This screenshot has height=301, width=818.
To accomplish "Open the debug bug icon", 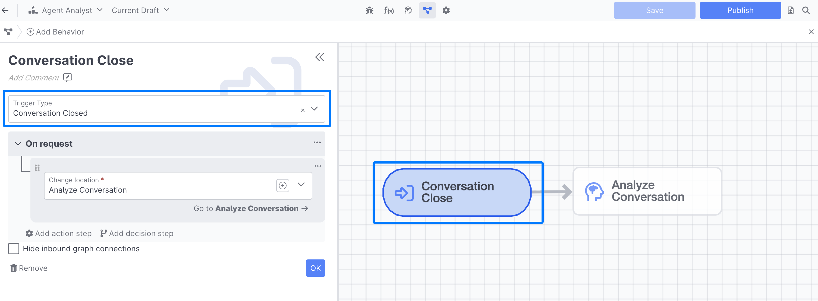I will point(369,11).
